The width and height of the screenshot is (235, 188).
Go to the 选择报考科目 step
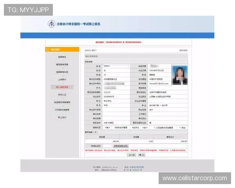pos(62,72)
